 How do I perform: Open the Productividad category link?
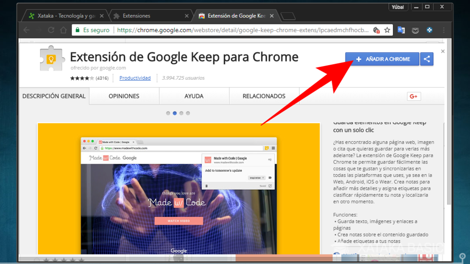[135, 78]
